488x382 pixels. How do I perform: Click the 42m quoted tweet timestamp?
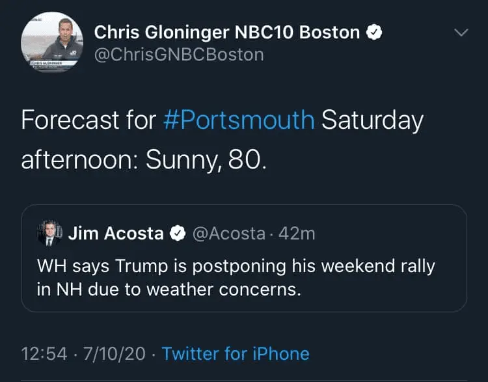[x=296, y=234]
